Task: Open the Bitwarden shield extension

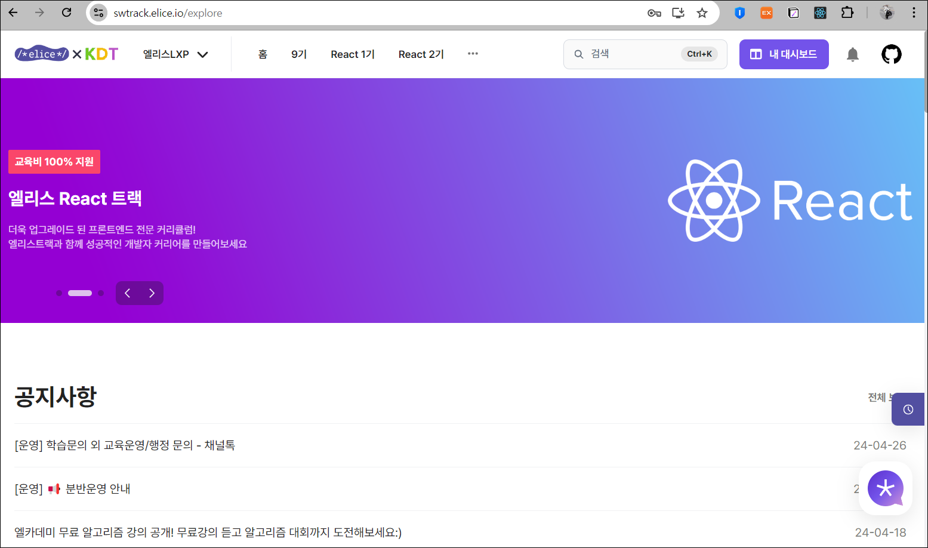Action: point(740,13)
